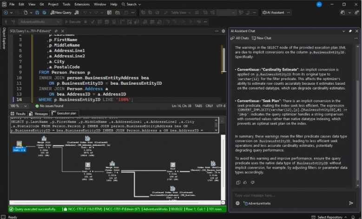Close the AI Assistant Chat panel

(x=357, y=31)
